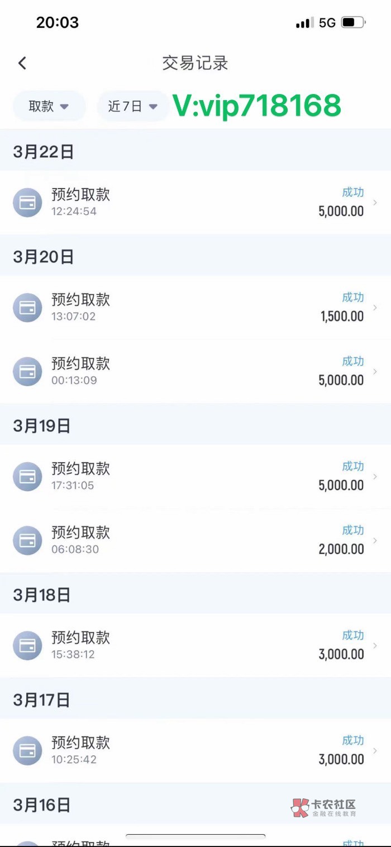Viewport: 391px width, 847px height.
Task: Tap card icon of 15:38:12 withdrawal
Action: (x=27, y=646)
